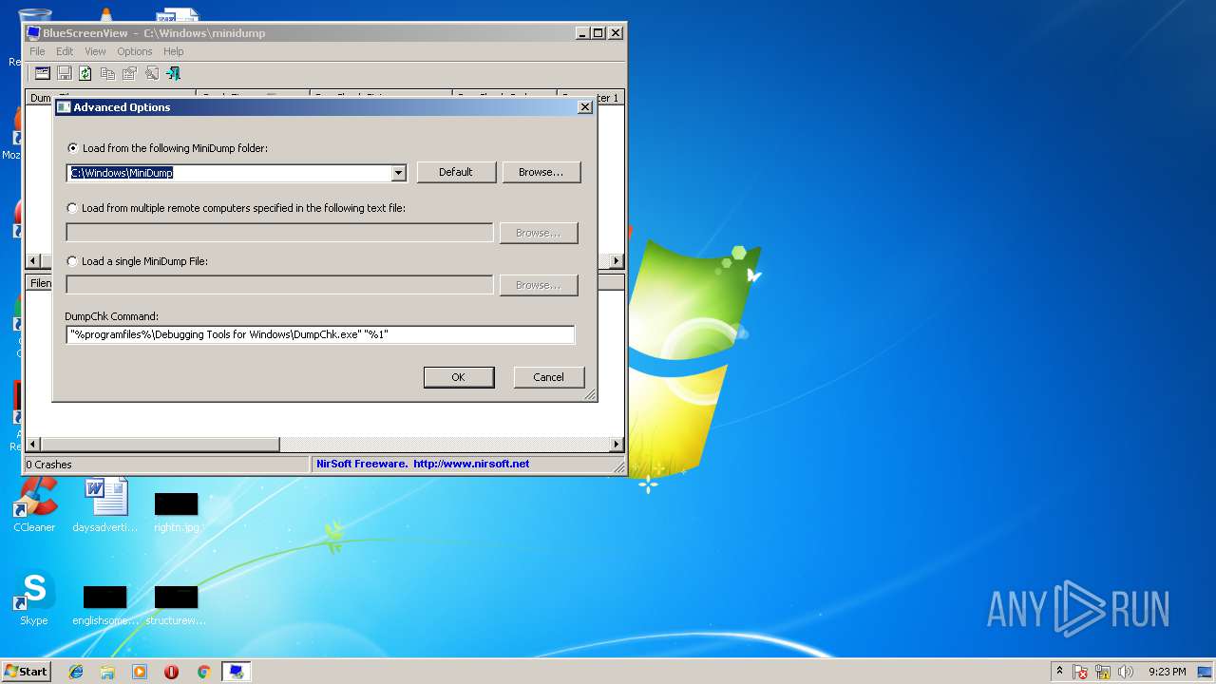Open the Properties toolbar icon
The height and width of the screenshot is (684, 1216).
point(129,73)
